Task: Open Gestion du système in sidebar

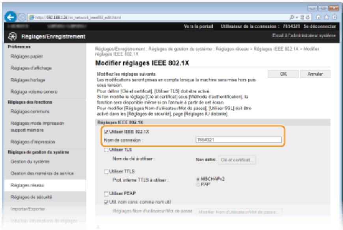Action: point(30,161)
